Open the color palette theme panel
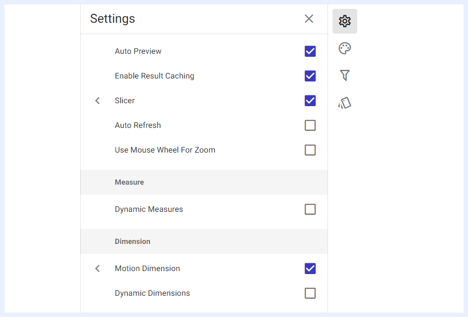The width and height of the screenshot is (468, 317). (x=345, y=48)
